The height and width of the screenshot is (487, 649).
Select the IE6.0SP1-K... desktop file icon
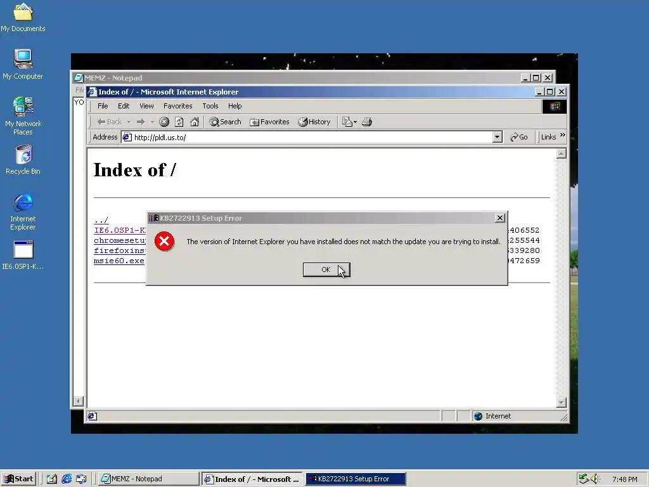23,256
